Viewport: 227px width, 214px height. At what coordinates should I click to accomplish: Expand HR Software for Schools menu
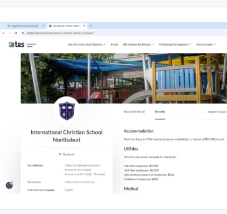point(138,45)
